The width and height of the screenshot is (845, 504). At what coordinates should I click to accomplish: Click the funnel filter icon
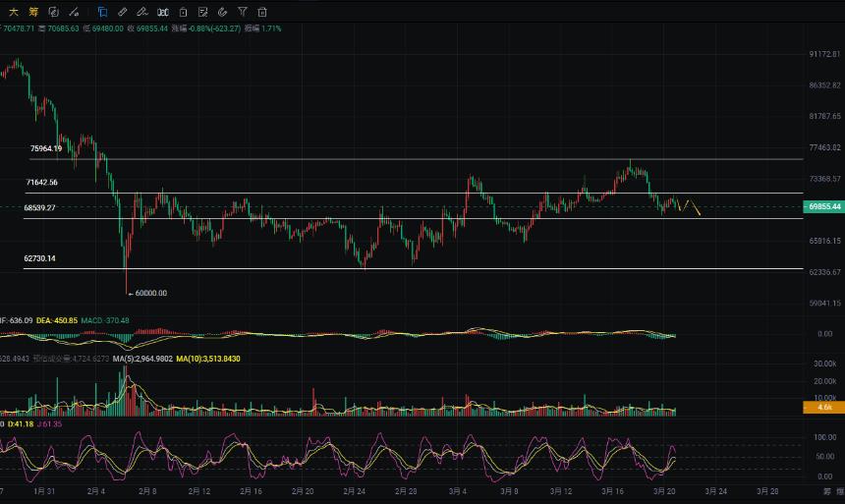click(x=243, y=12)
